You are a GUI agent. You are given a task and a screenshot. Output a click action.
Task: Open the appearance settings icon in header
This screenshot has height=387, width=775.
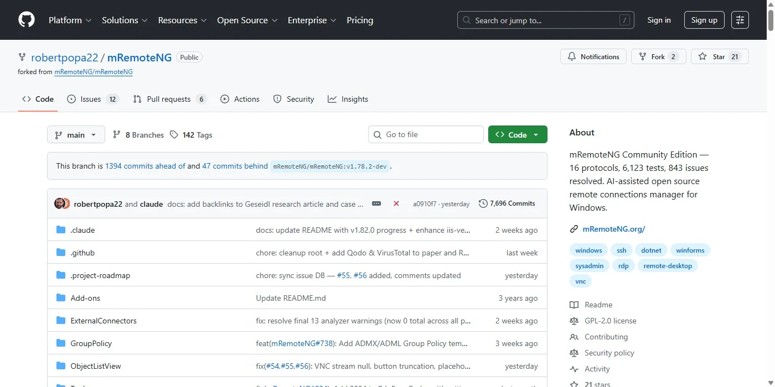[740, 20]
